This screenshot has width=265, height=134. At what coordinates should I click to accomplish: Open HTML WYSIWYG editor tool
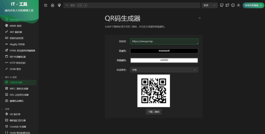click(20, 50)
